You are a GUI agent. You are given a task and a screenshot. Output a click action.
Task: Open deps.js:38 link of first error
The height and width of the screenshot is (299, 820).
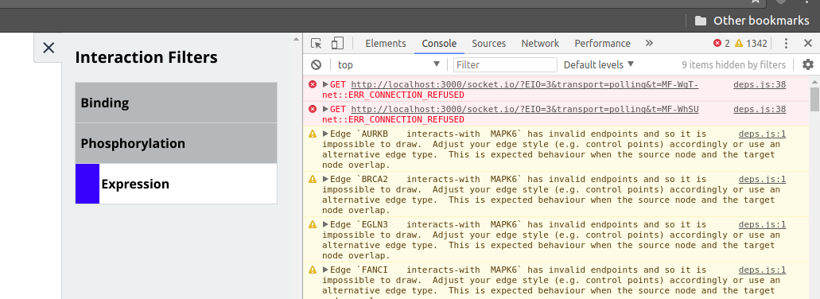(x=760, y=84)
